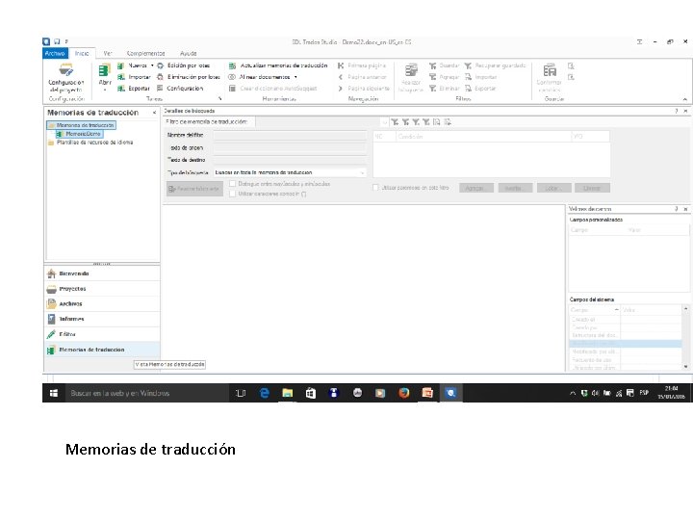Screen dimensions: 693x520
Task: Click the Confirmar cambios icon
Action: (550, 70)
